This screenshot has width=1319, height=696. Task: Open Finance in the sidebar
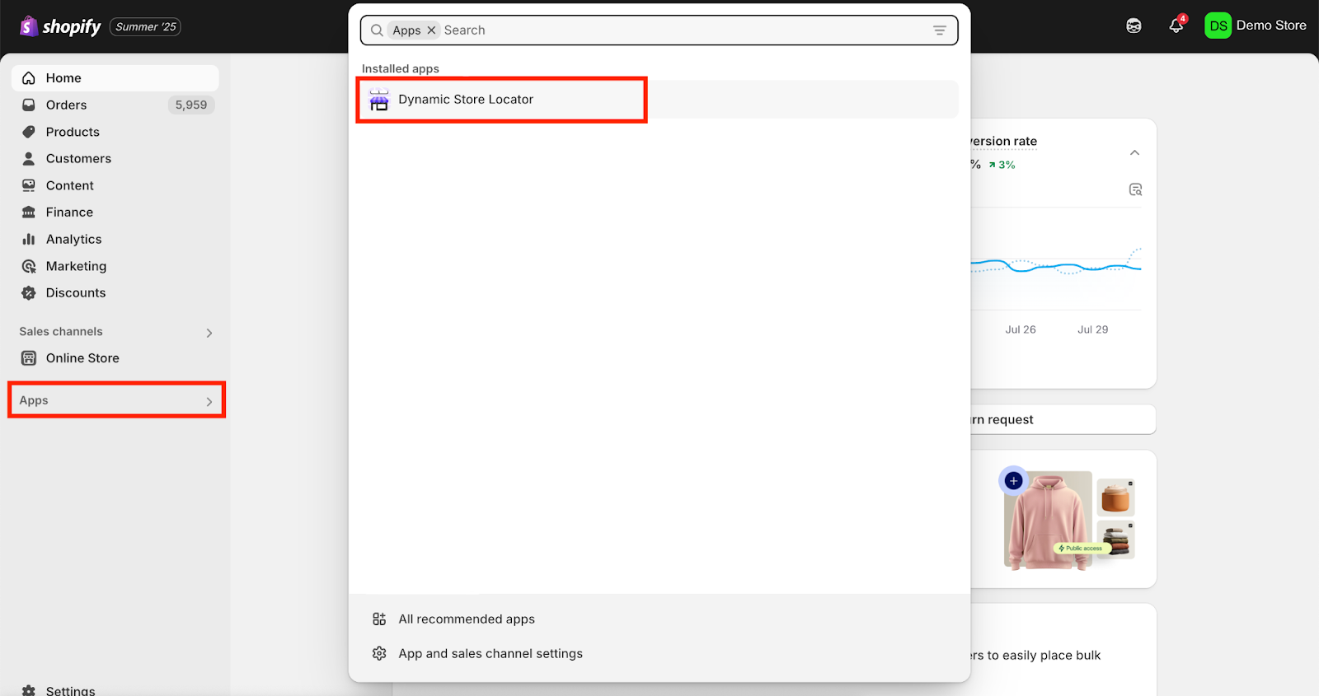point(115,213)
